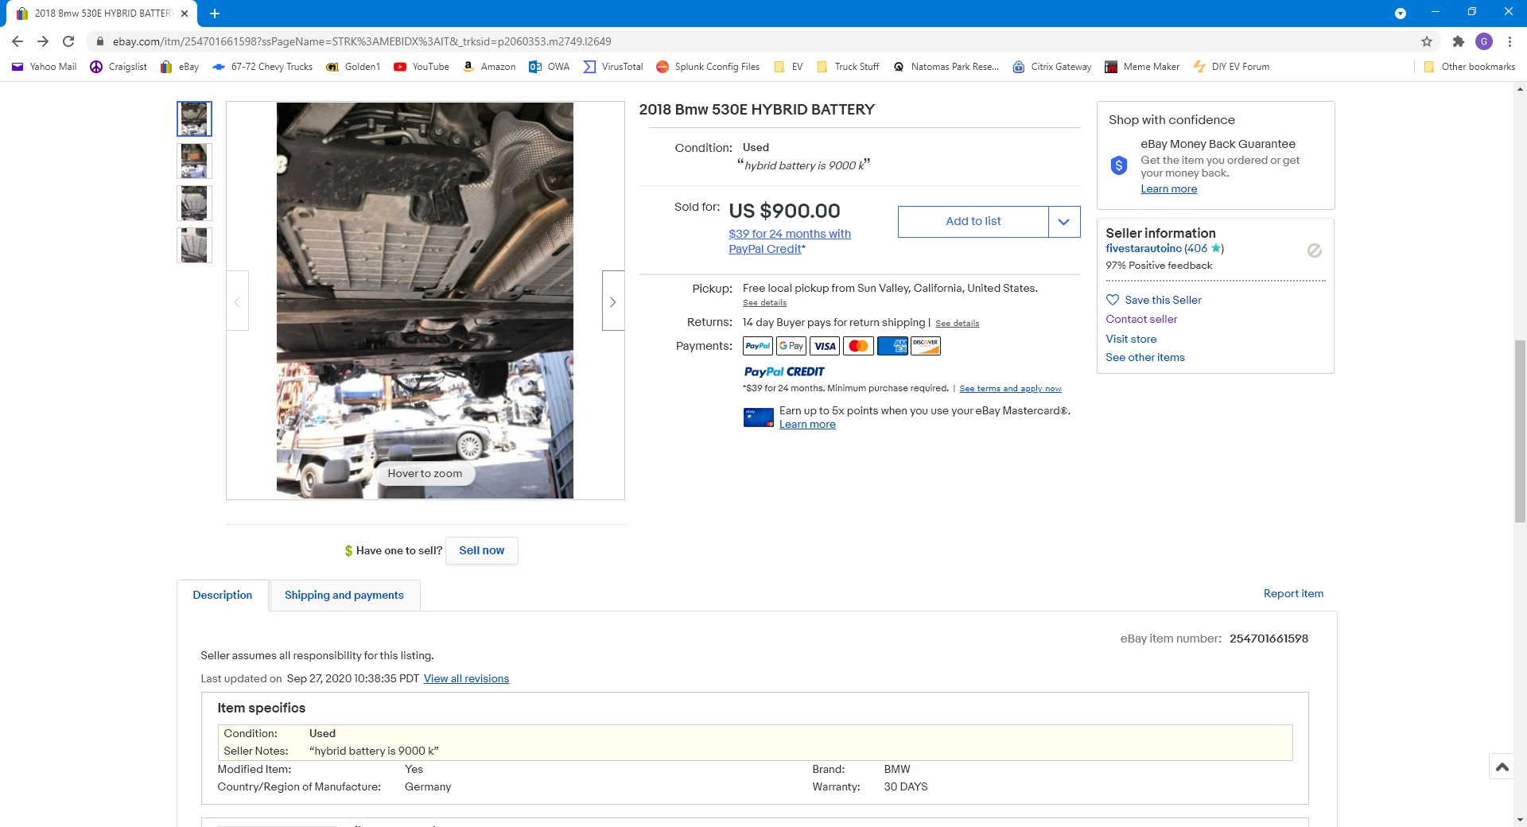Open the browser extensions puzzle icon

click(1458, 41)
